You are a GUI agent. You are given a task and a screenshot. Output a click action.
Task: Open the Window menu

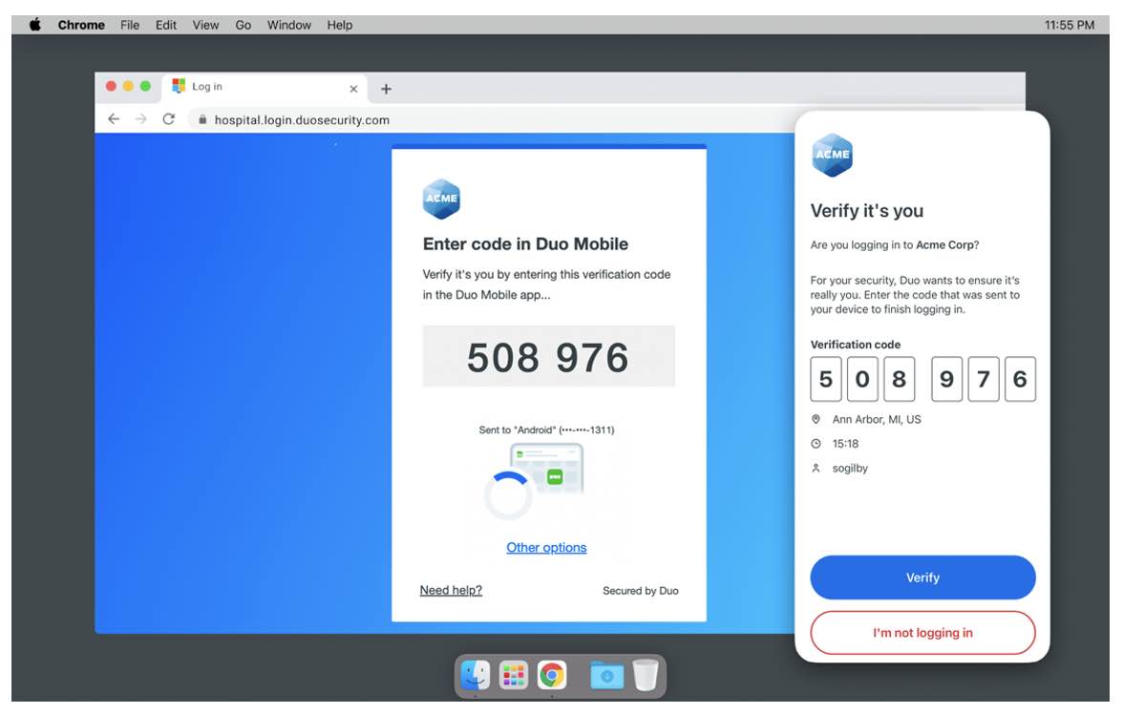[288, 25]
